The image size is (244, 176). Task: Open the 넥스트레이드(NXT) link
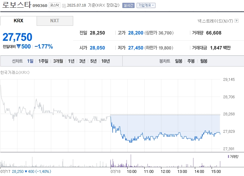[x=215, y=21]
